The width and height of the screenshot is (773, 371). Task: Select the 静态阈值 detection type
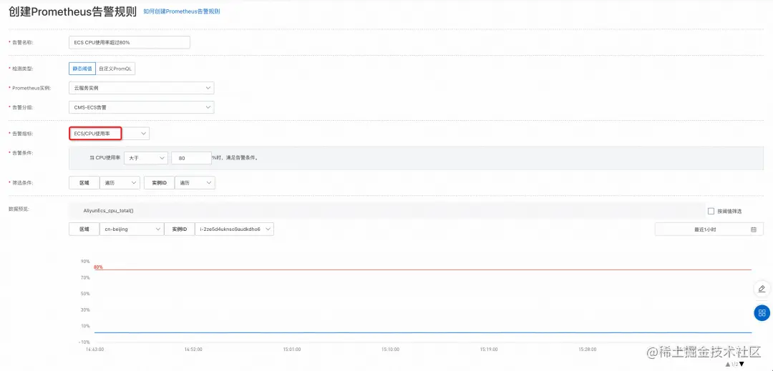(x=82, y=69)
